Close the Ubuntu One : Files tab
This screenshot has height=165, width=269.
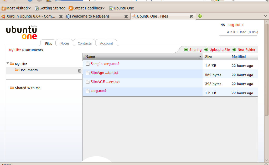(x=191, y=16)
